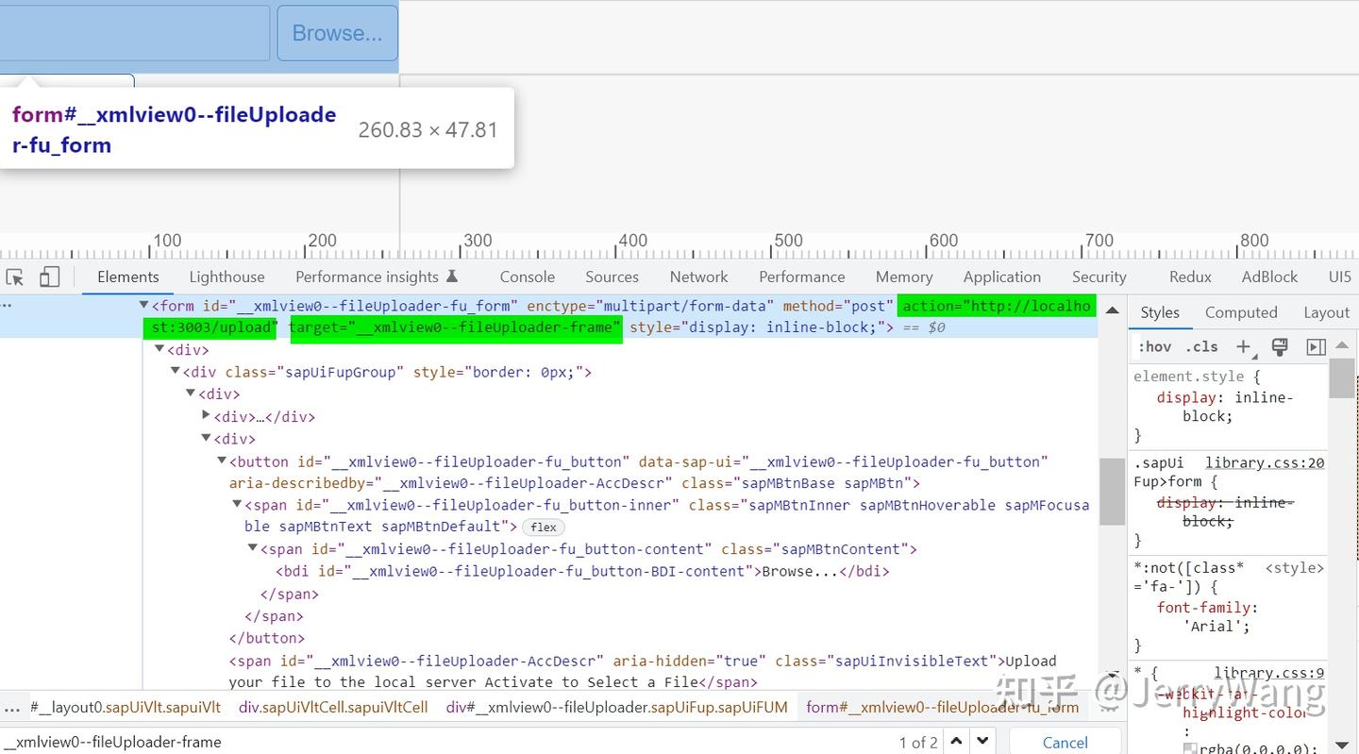Open the Performance tab
This screenshot has width=1359, height=754.
[801, 277]
